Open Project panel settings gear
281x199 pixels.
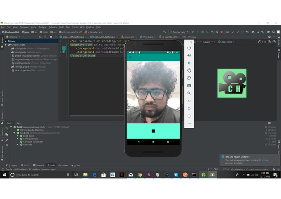pos(51,37)
